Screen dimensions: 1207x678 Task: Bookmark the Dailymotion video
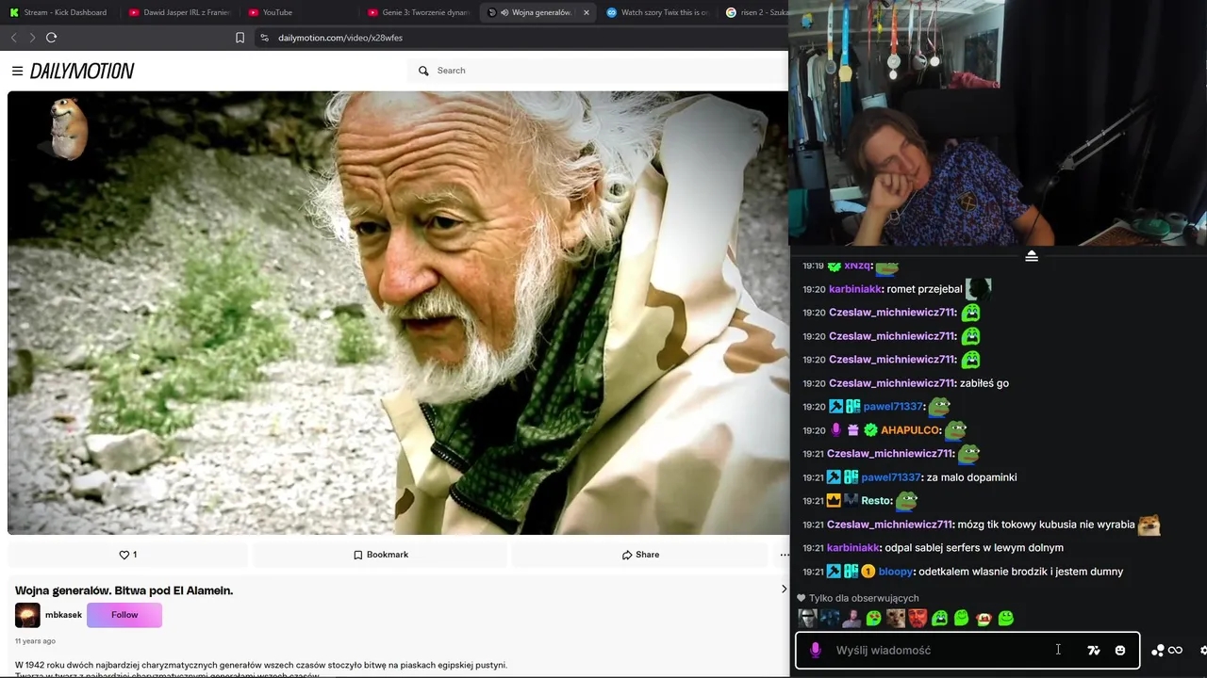point(381,555)
